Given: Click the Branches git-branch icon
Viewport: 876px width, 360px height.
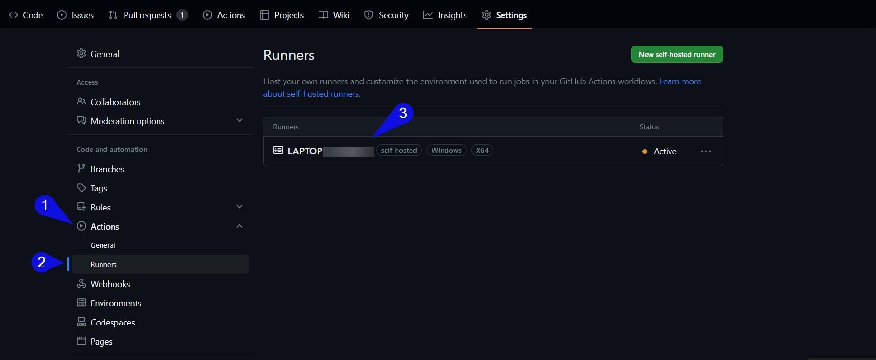Looking at the screenshot, I should pyautogui.click(x=81, y=169).
